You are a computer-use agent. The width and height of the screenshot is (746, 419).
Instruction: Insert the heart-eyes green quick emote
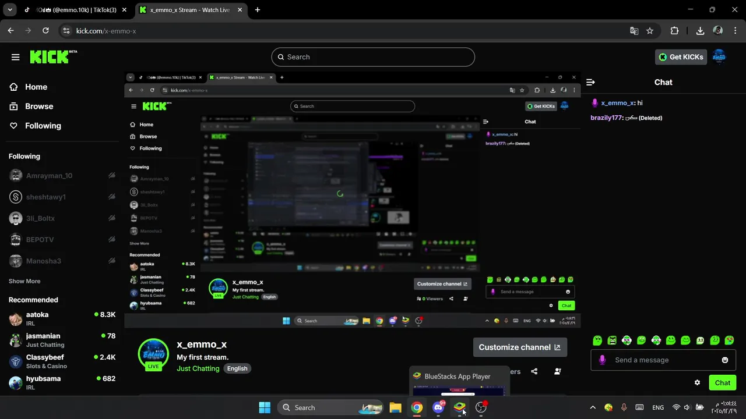point(729,340)
